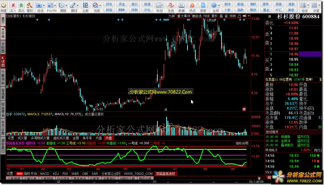Expand the 多窗 dropdown arrow
This screenshot has height=185, width=324.
coord(319,5)
